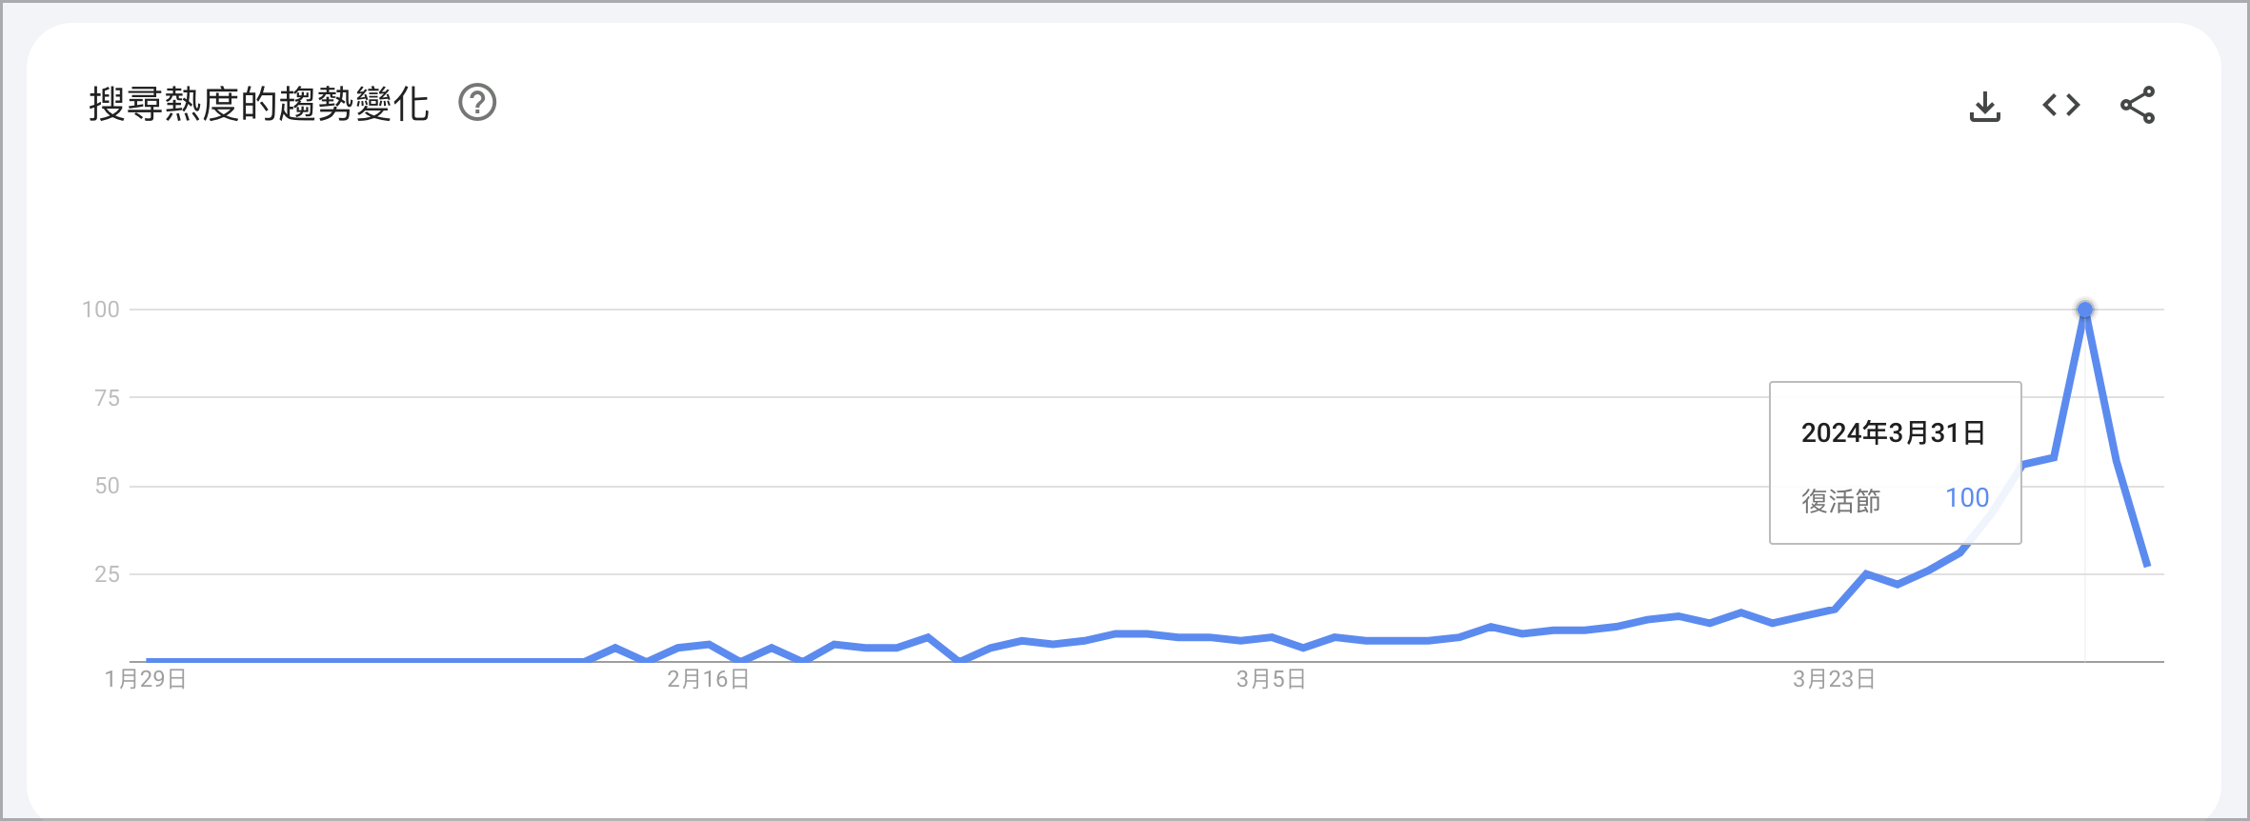Click the download icon to export trend data

(1986, 105)
